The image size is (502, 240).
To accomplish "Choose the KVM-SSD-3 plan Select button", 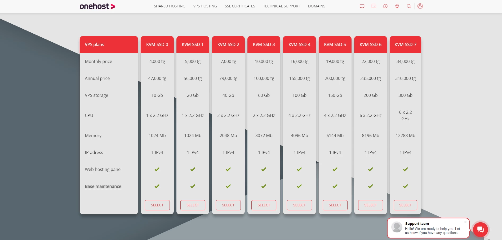I will coord(264,205).
